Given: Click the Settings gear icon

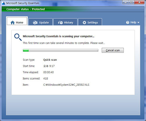Looking at the screenshot, I should [84, 22].
